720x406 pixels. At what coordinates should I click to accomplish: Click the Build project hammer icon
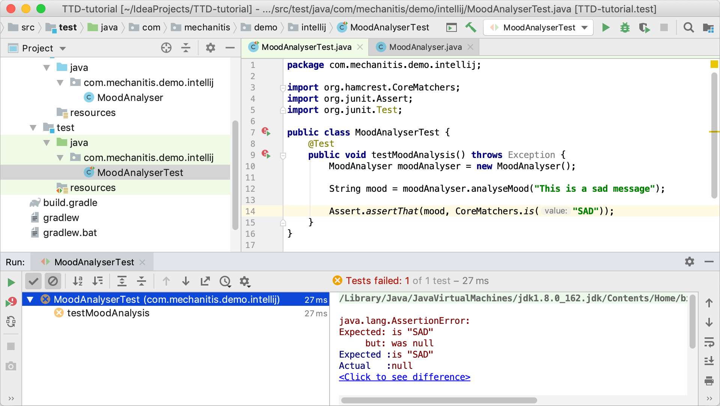pyautogui.click(x=470, y=27)
